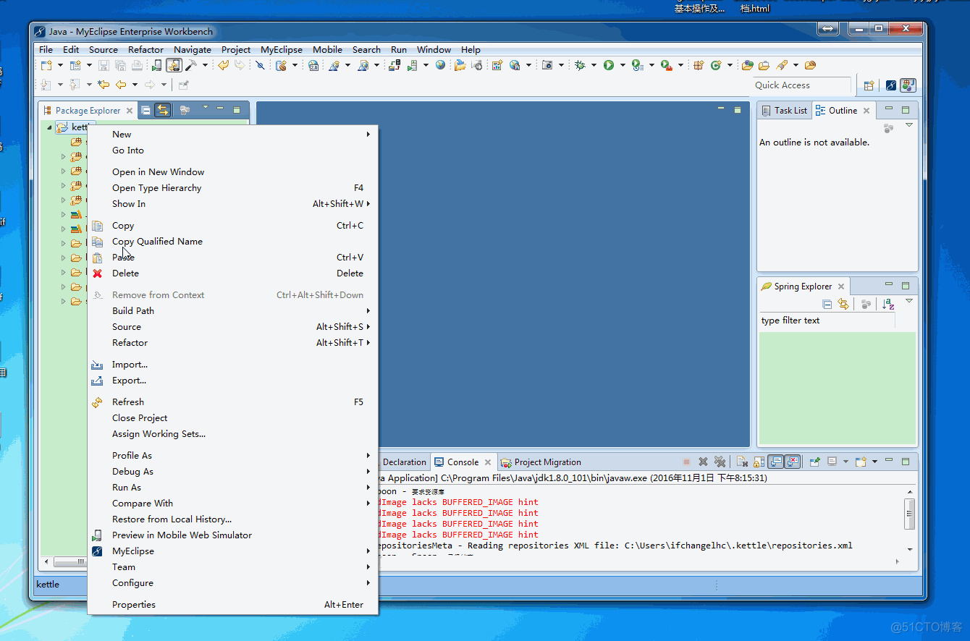Maximize the Console panel
The width and height of the screenshot is (970, 641).
point(905,462)
